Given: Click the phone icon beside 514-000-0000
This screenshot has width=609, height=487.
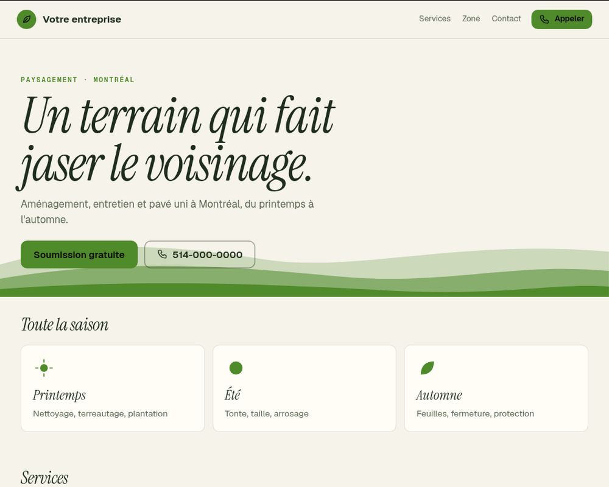Looking at the screenshot, I should pyautogui.click(x=163, y=254).
